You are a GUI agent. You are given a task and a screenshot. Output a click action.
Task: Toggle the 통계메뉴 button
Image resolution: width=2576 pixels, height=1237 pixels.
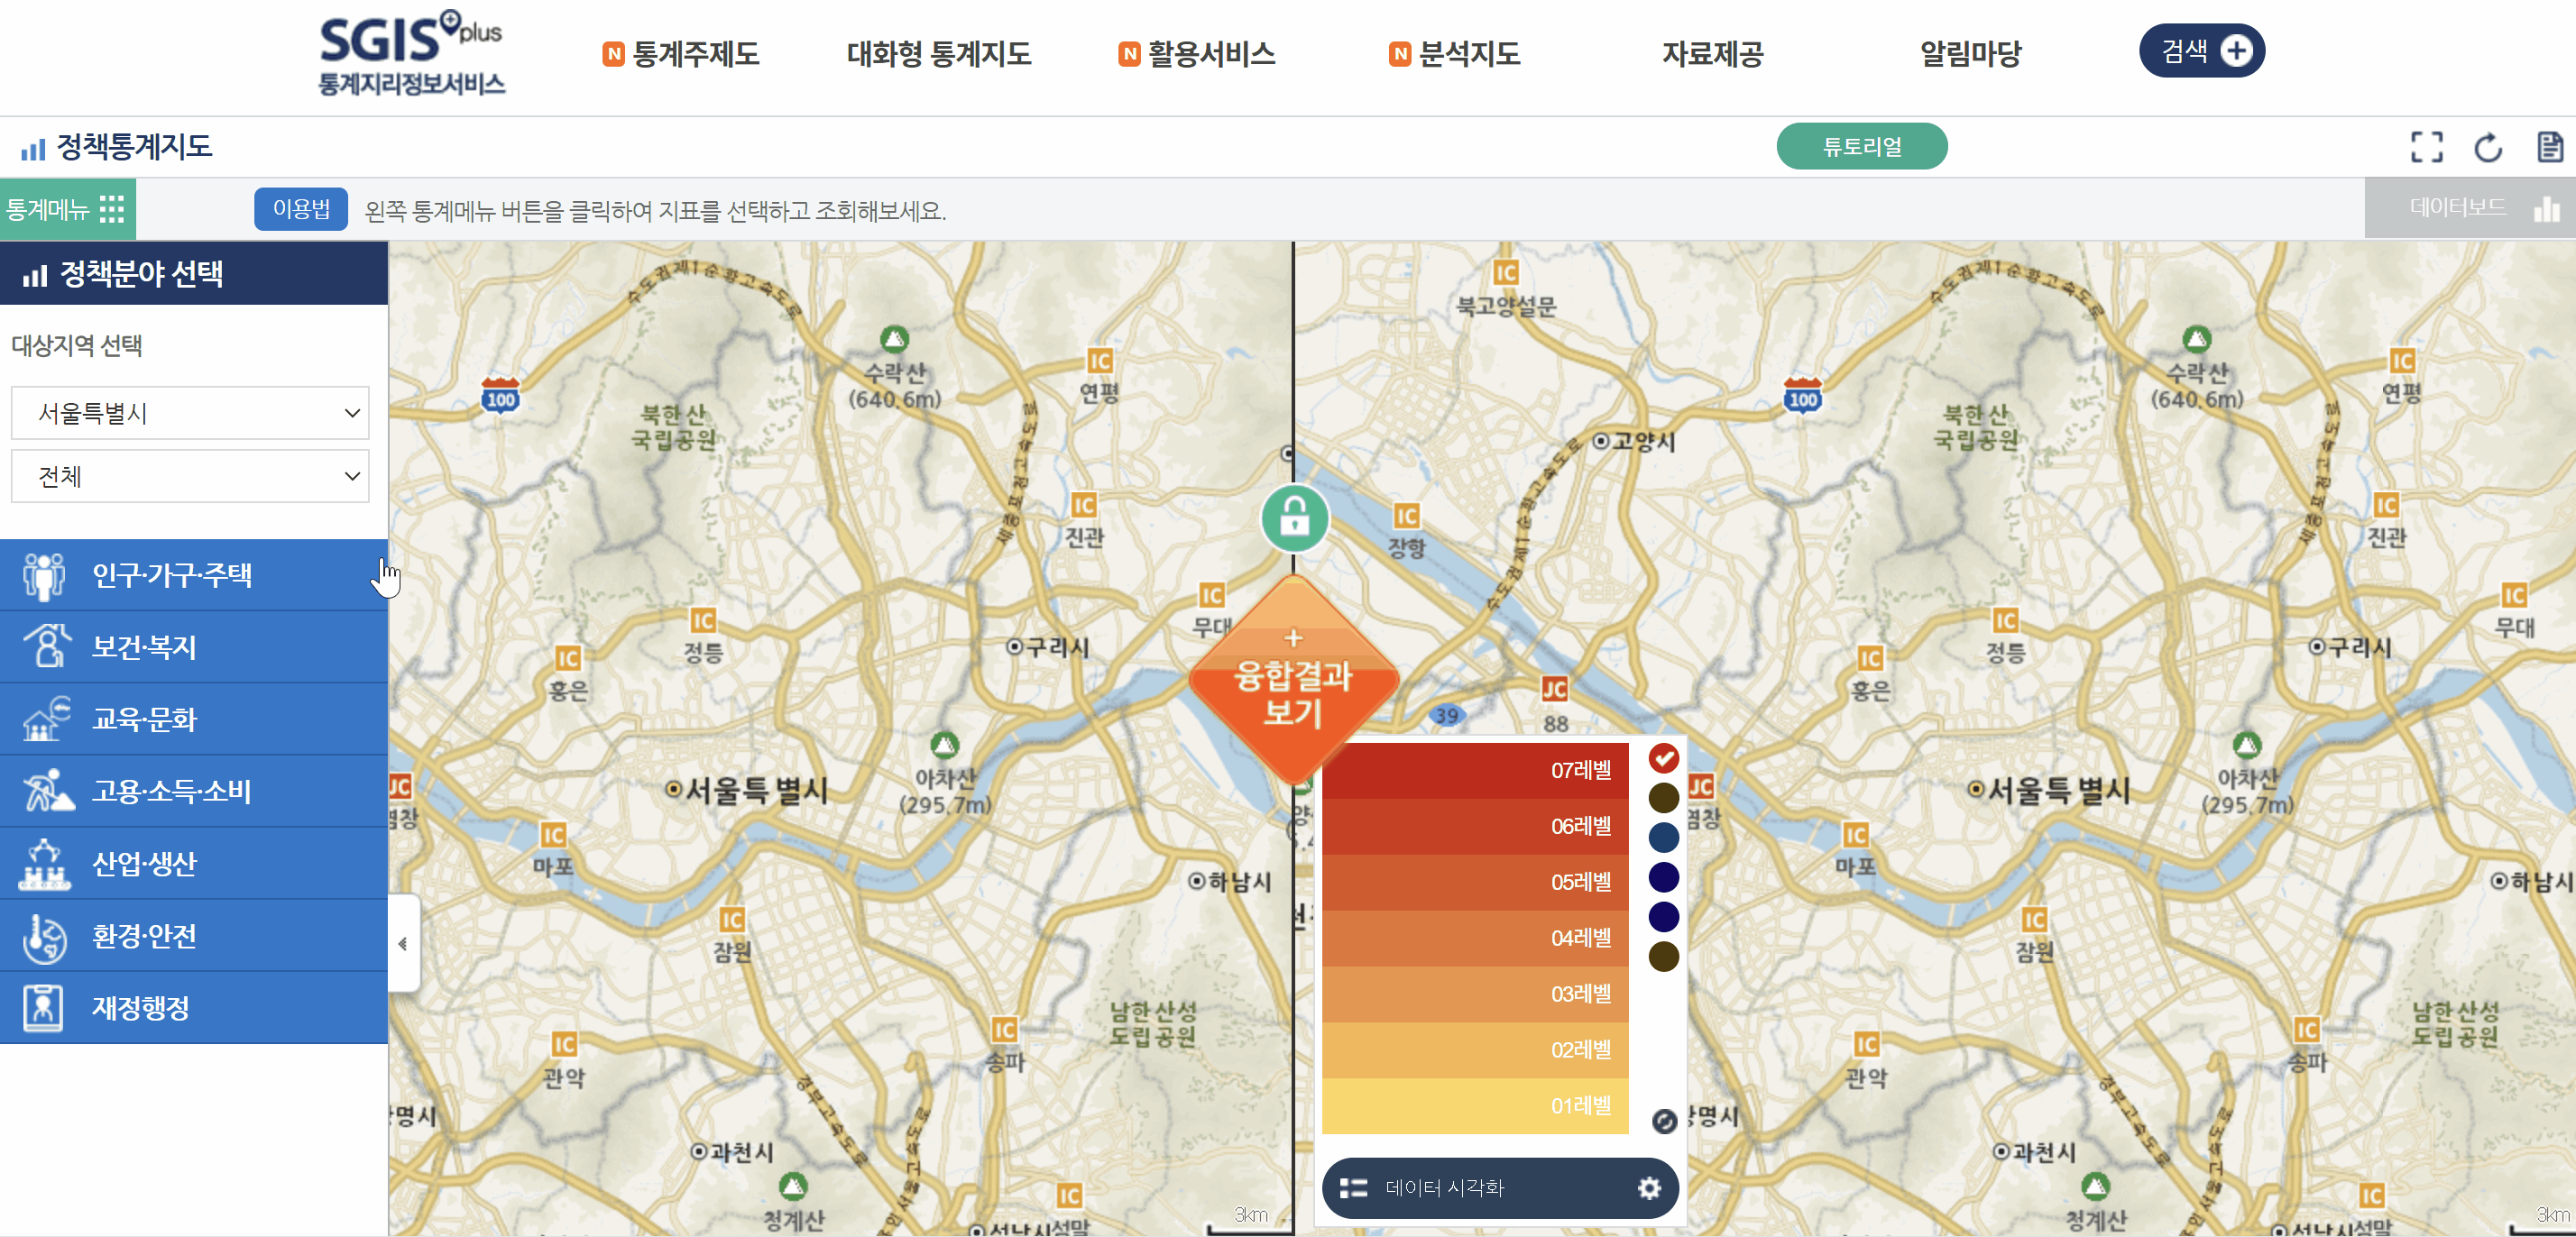67,209
